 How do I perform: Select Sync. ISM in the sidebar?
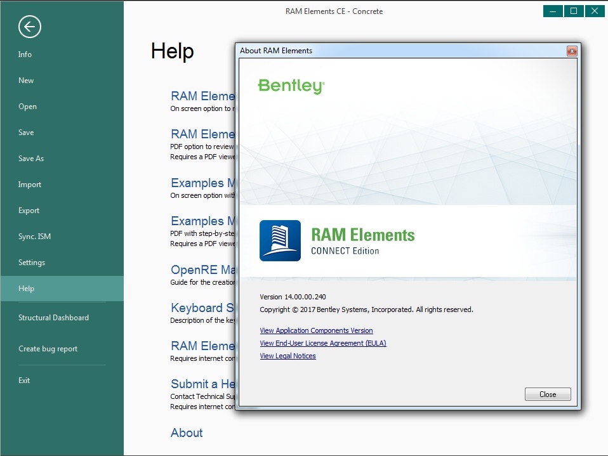[x=34, y=237]
